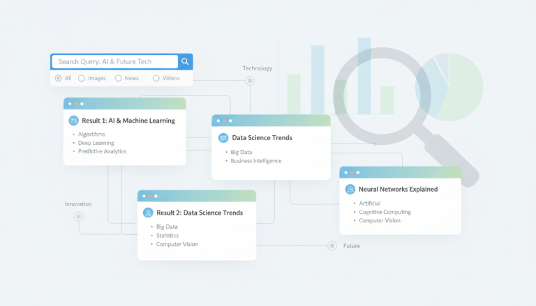Click the Cognitive Computing list item
Screen dimensions: 536x306
click(x=385, y=212)
